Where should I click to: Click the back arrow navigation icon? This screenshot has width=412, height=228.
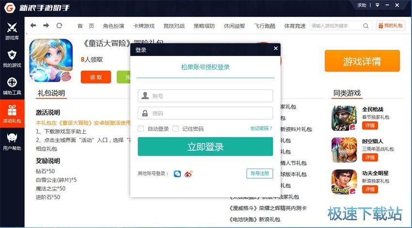[33, 26]
